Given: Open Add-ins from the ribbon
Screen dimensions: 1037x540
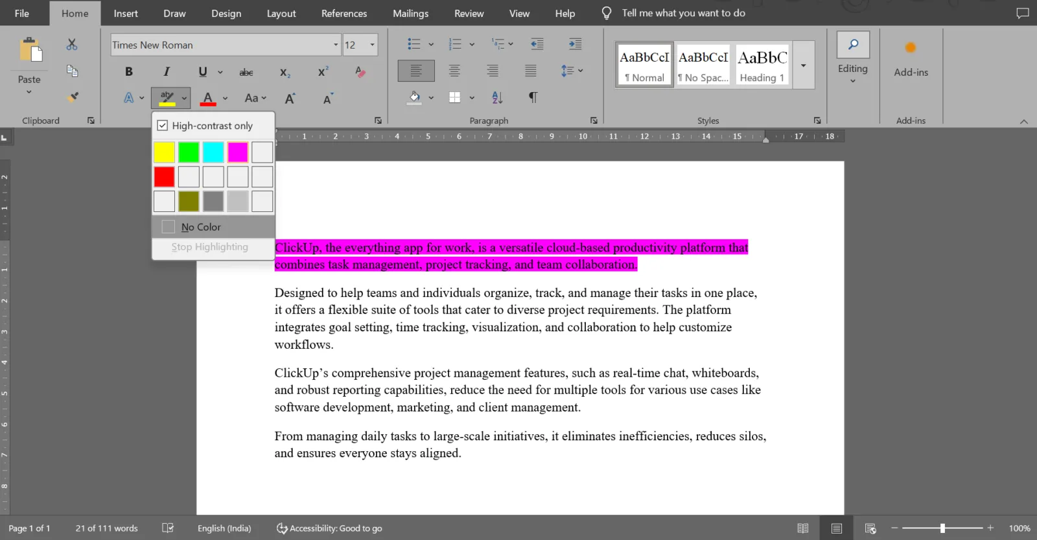Looking at the screenshot, I should 911,59.
